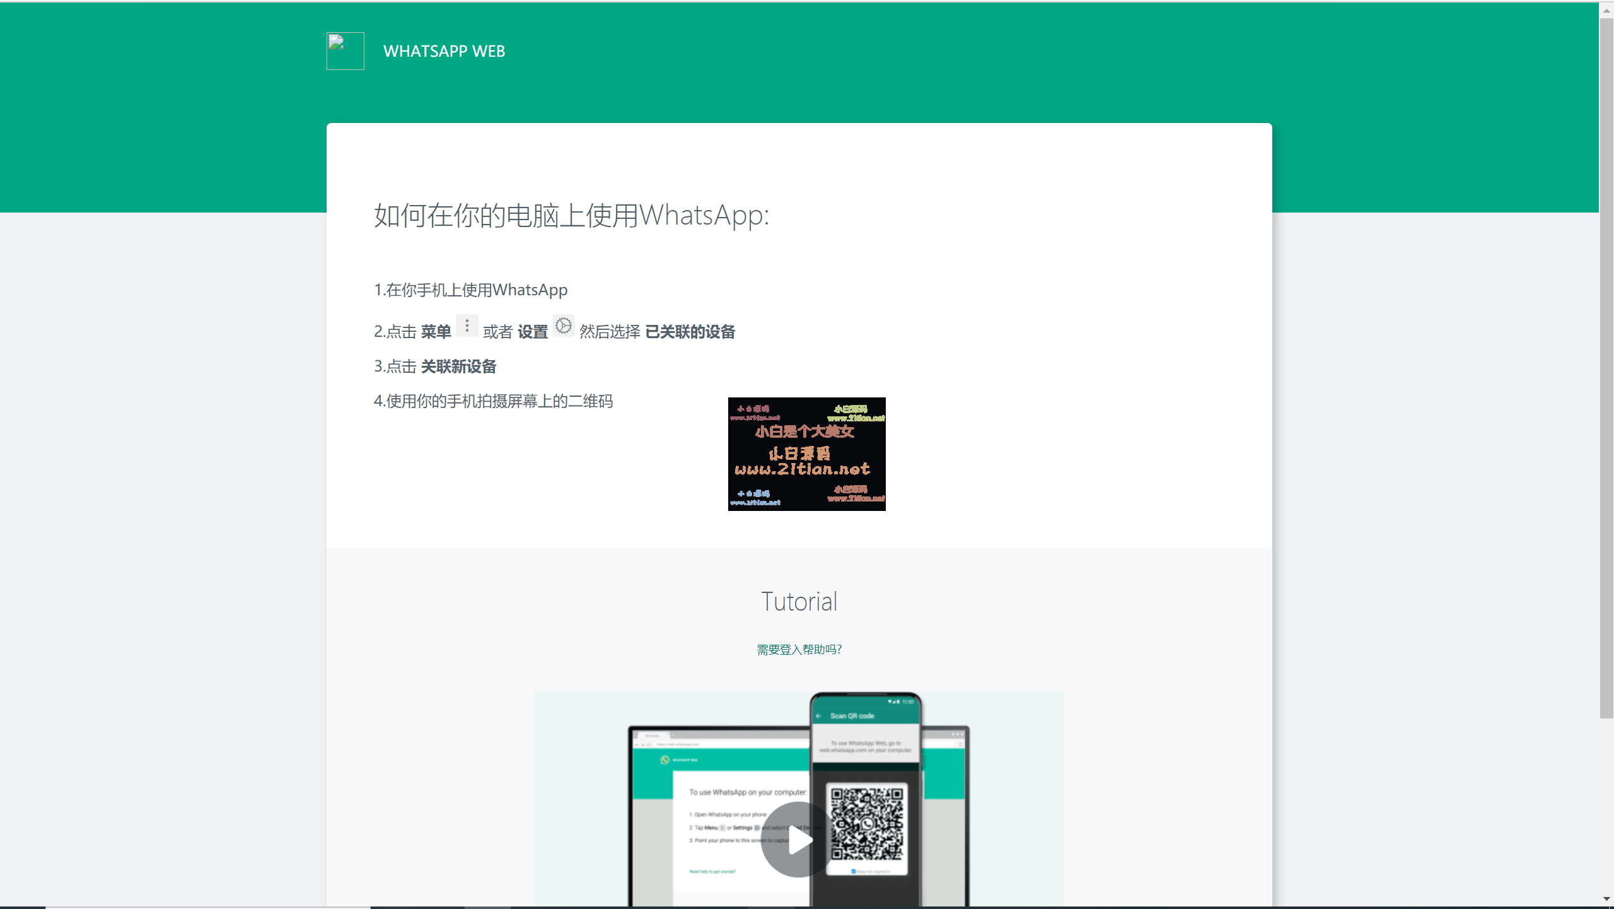The image size is (1614, 909).
Task: Click step 4 text about scanning 二维码
Action: tap(493, 401)
